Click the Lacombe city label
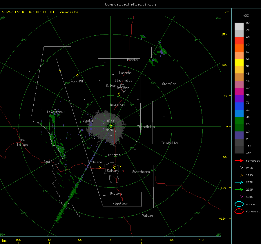The image size is (261, 244). (x=125, y=73)
